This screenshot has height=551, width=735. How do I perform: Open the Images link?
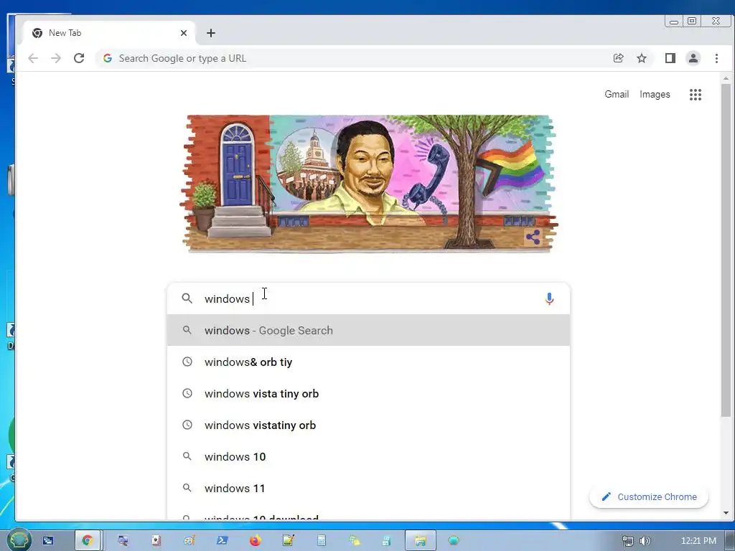(x=655, y=94)
